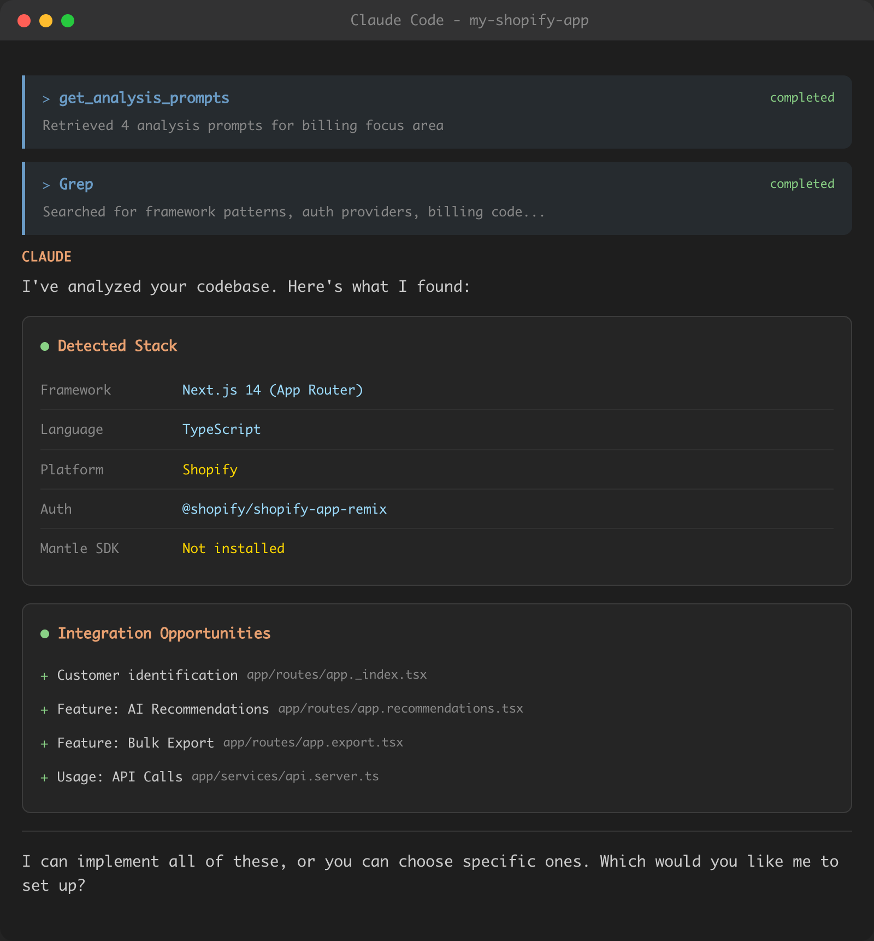Click the completed badge on get_analysis_prompts

coord(802,97)
